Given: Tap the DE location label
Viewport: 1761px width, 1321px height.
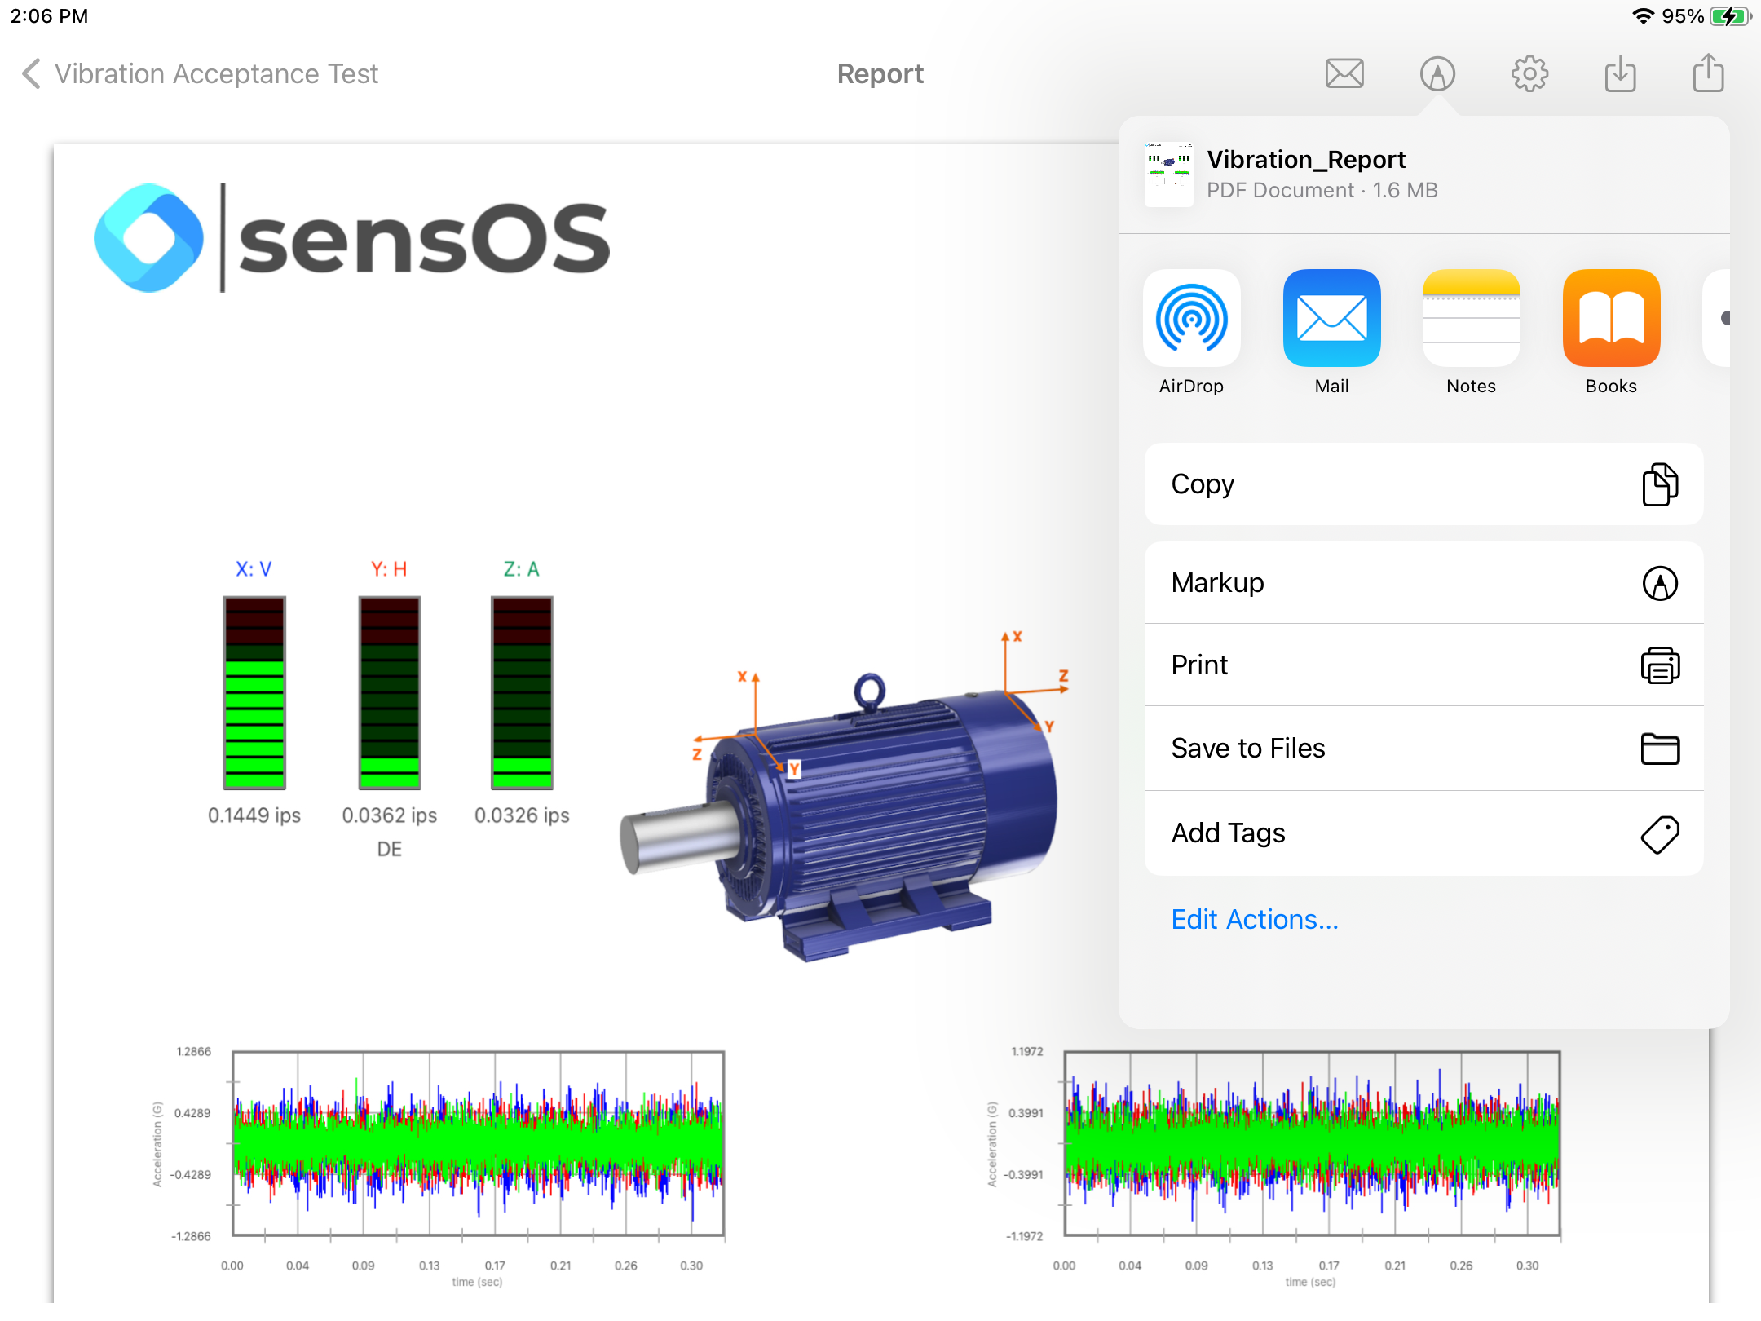Looking at the screenshot, I should pos(390,850).
